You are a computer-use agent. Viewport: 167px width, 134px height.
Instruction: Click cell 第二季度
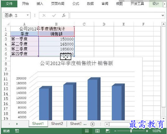(x=24, y=44)
